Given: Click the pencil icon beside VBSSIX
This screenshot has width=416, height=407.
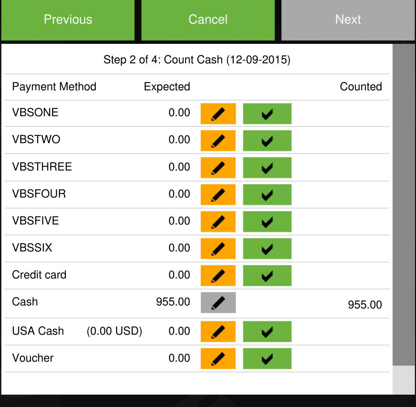Looking at the screenshot, I should (x=218, y=248).
